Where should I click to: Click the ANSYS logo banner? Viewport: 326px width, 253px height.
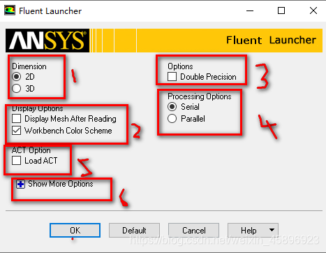click(x=47, y=41)
